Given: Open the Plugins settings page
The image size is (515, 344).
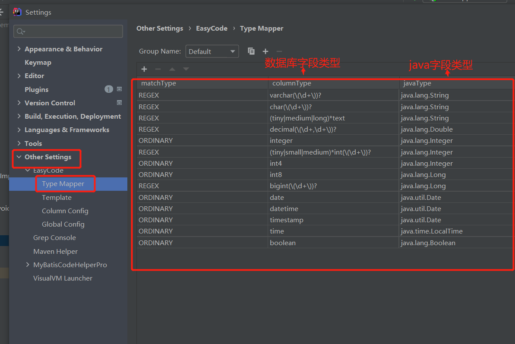Looking at the screenshot, I should 36,89.
